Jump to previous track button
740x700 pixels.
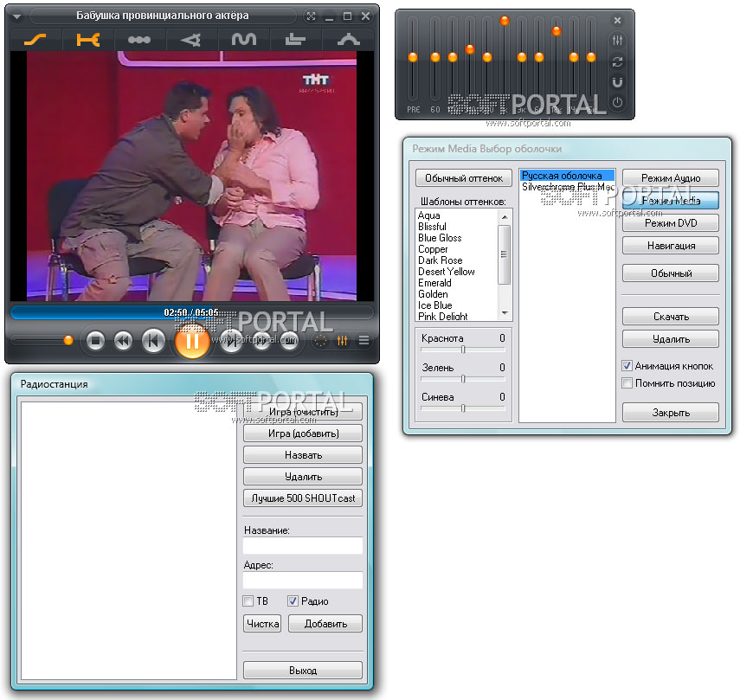(x=153, y=340)
